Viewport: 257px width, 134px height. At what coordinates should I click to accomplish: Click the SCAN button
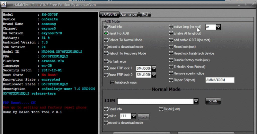pos(213,101)
